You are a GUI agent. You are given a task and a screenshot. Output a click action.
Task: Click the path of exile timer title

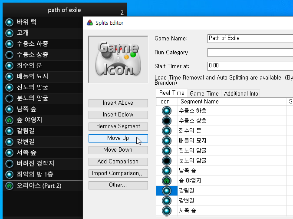tap(64, 10)
